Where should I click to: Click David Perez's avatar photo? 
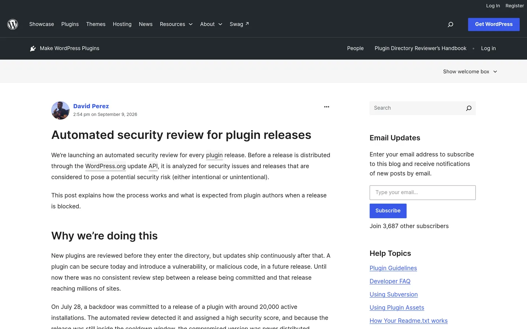click(x=60, y=110)
